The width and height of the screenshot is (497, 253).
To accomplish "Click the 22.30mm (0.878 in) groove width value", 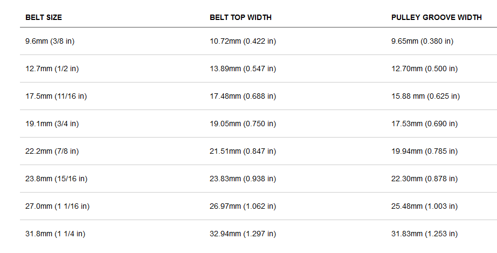I will coord(424,179).
